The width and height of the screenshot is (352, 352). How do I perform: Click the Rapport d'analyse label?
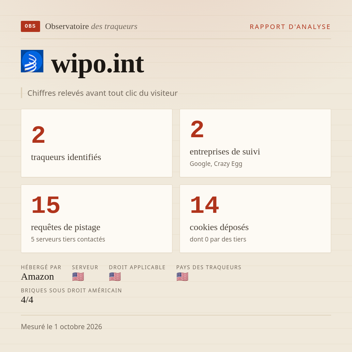(x=290, y=27)
